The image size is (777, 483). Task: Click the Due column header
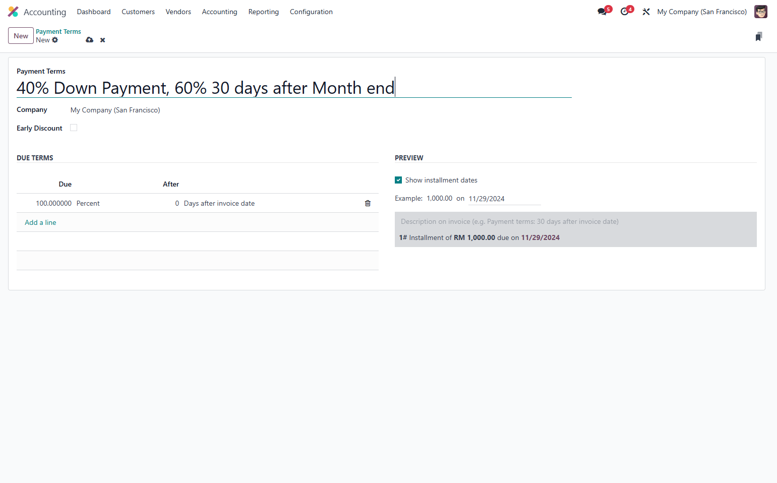pos(65,184)
